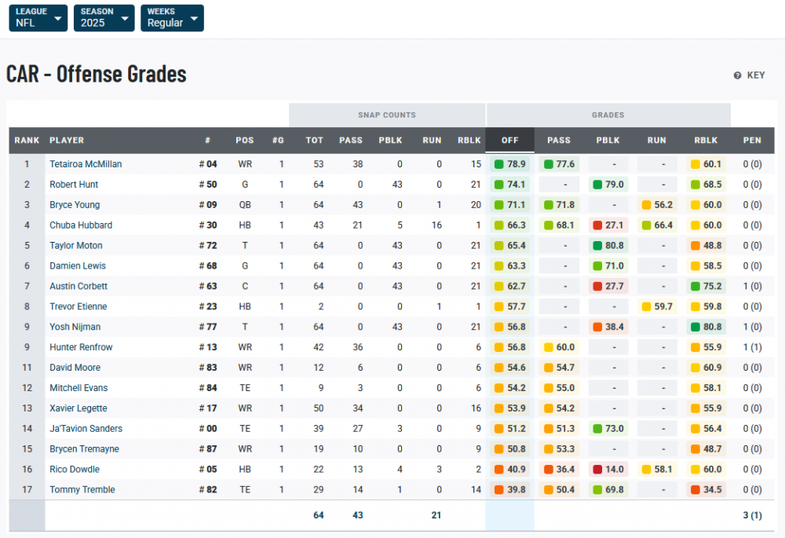This screenshot has height=538, width=785.
Task: Click the POS position column header
Action: (x=245, y=141)
